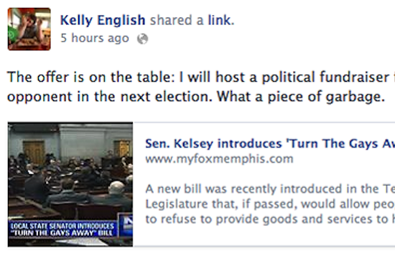395x258 pixels.
Task: Click the 'A new bill was recently introduced' line
Action: click(270, 189)
